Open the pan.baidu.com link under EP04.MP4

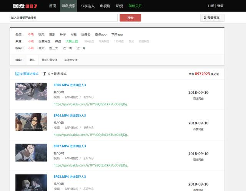click(x=91, y=135)
